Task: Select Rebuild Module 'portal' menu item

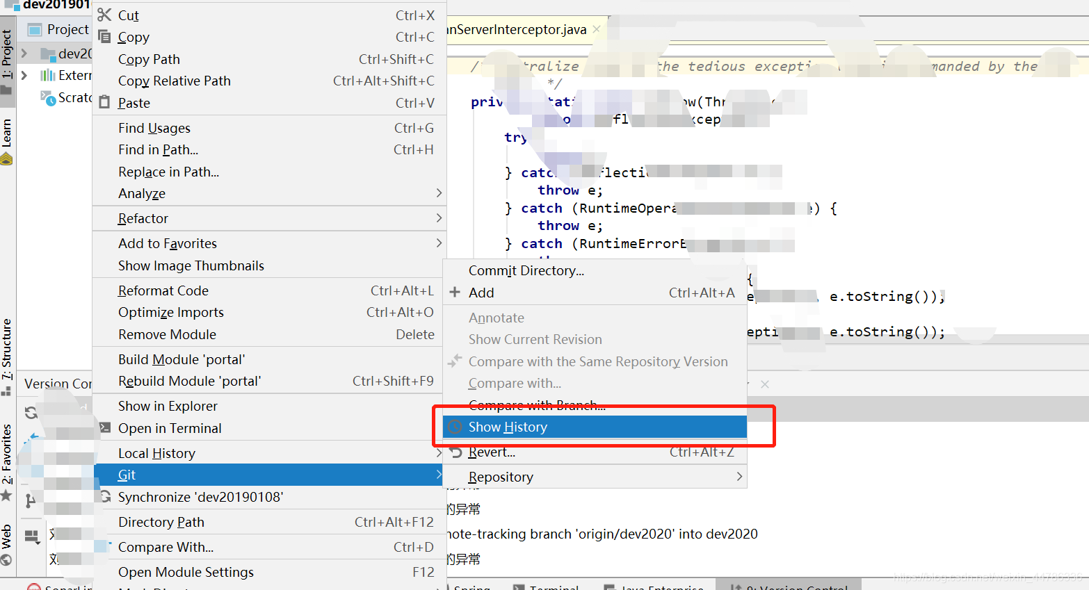Action: (x=269, y=381)
